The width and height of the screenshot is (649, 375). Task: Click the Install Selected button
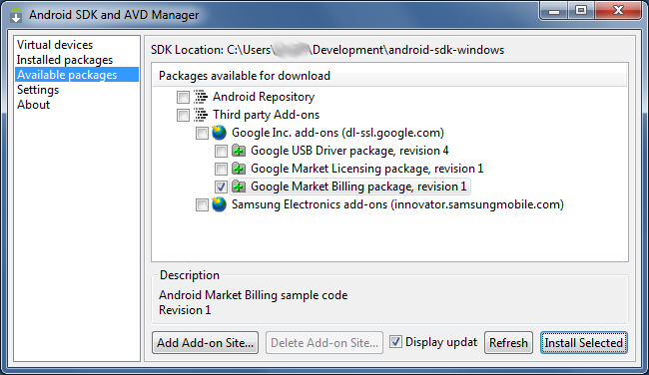(x=584, y=343)
